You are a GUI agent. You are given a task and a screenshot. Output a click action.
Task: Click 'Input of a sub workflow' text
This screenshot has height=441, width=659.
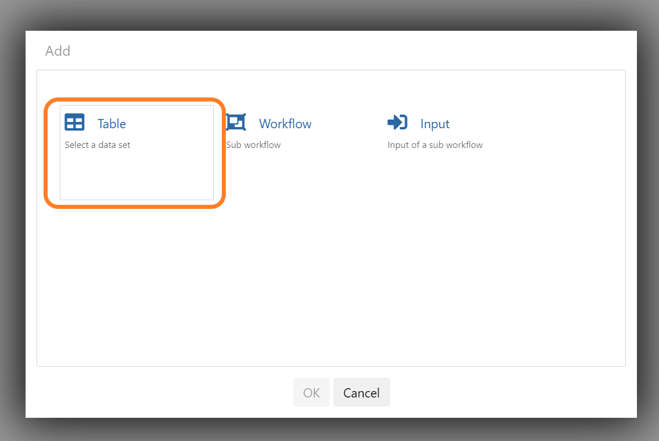435,145
